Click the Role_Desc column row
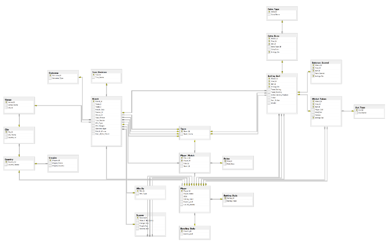The height and width of the screenshot is (244, 386). point(238,164)
